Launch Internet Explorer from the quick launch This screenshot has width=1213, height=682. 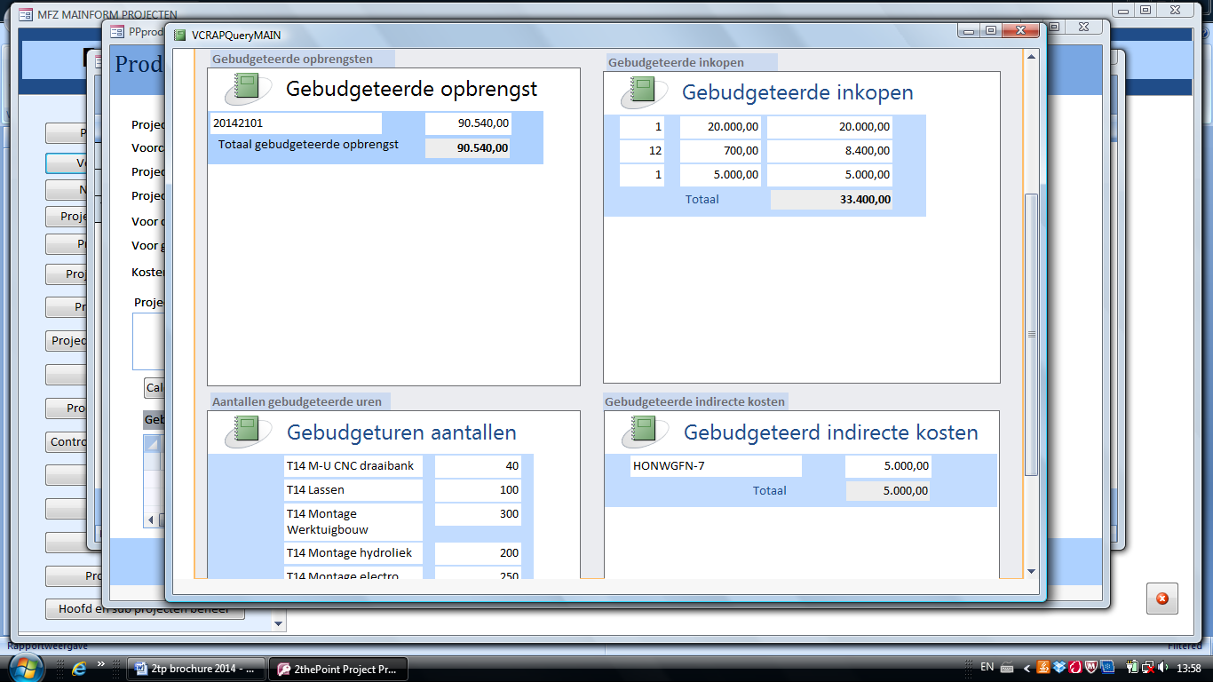click(x=79, y=668)
